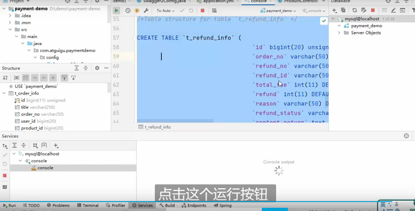Toggle autoscroll to source in Structure
Viewport: 415px width, 211px height.
coord(64,78)
